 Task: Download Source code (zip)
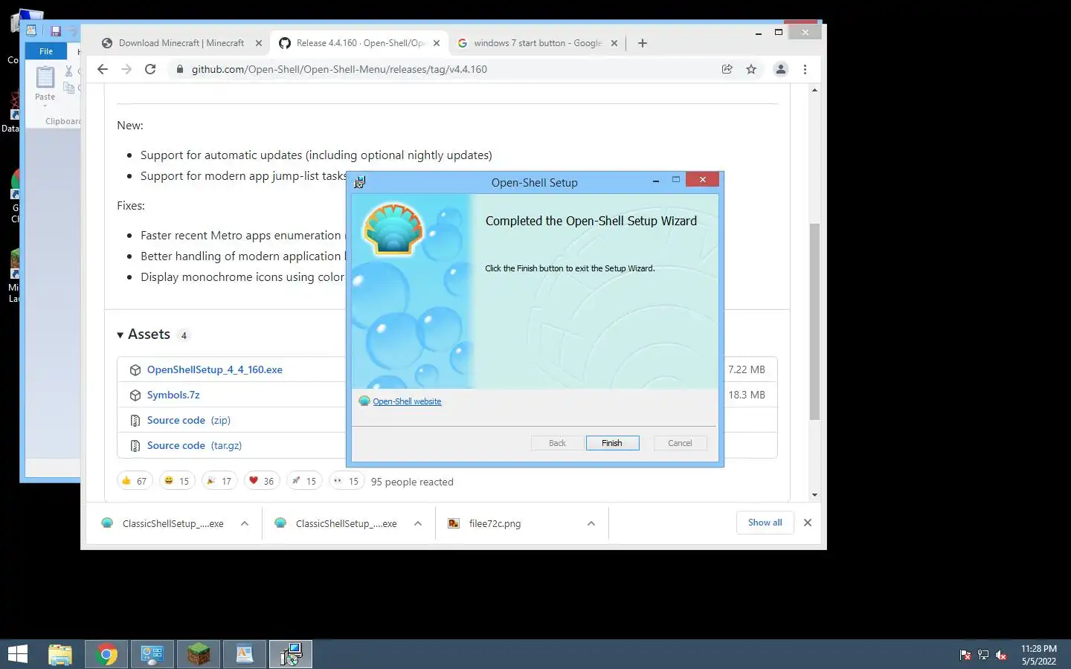[x=189, y=420]
